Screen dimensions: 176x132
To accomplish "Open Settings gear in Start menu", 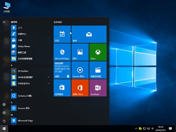I will (4, 113).
